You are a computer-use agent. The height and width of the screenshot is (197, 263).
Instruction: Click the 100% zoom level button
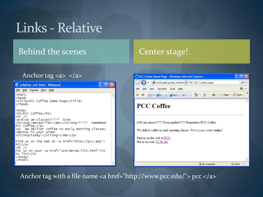point(236,164)
